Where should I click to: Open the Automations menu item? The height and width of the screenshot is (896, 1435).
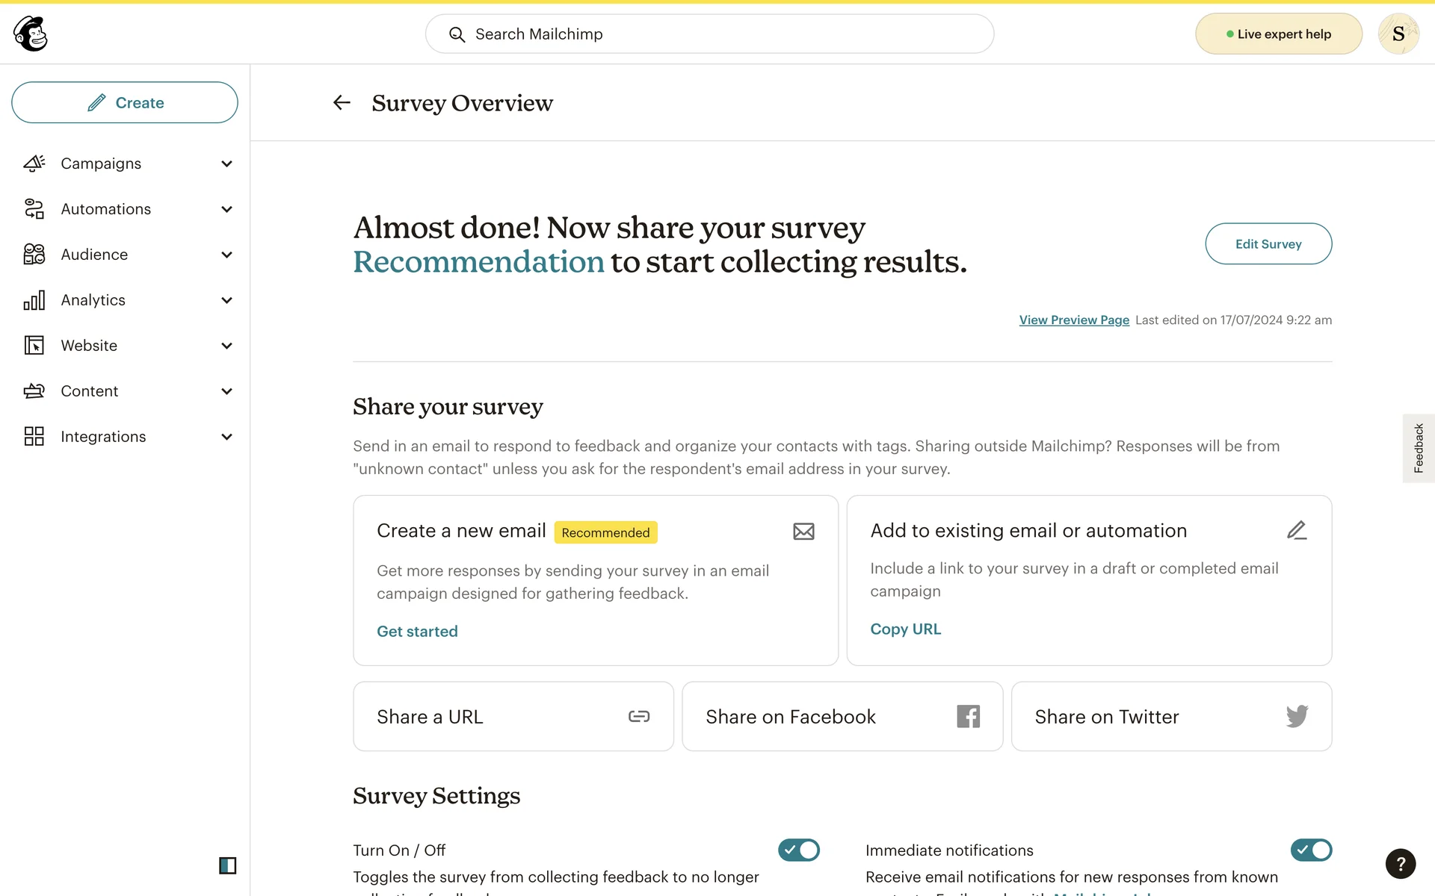click(x=105, y=209)
